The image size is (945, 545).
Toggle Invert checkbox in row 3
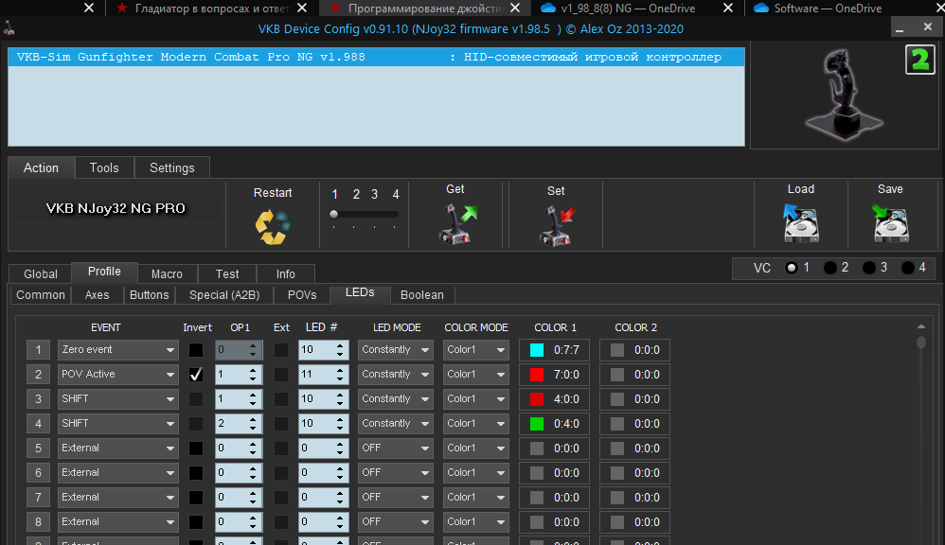(x=196, y=399)
